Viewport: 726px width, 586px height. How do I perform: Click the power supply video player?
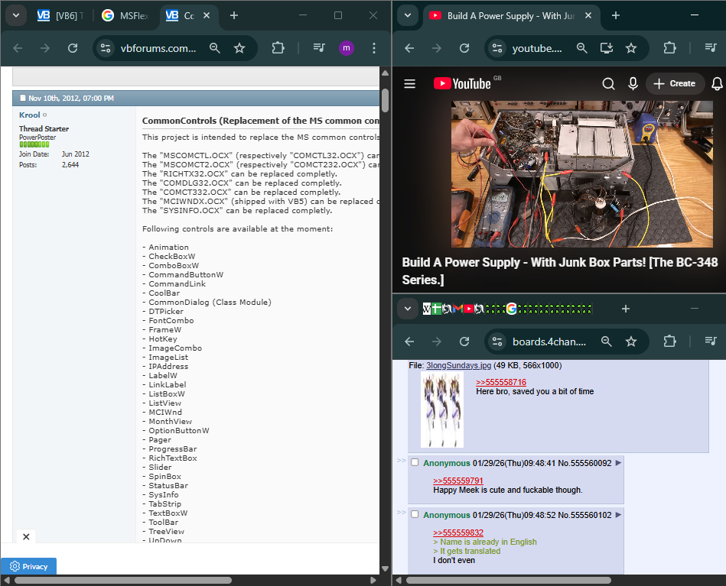pos(582,174)
